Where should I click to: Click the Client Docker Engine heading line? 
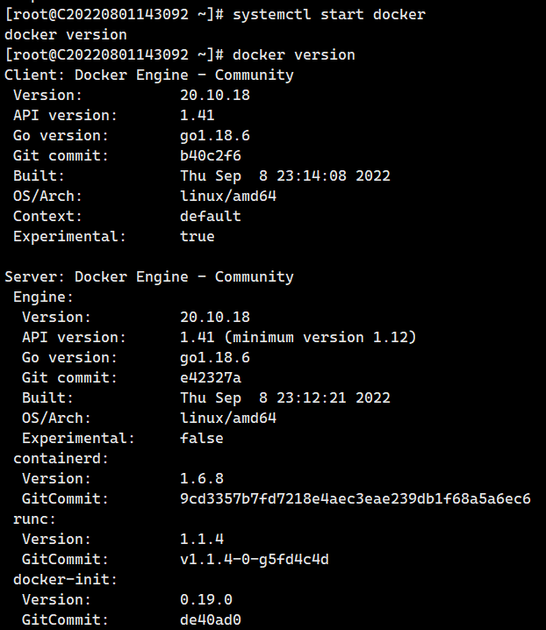149,75
